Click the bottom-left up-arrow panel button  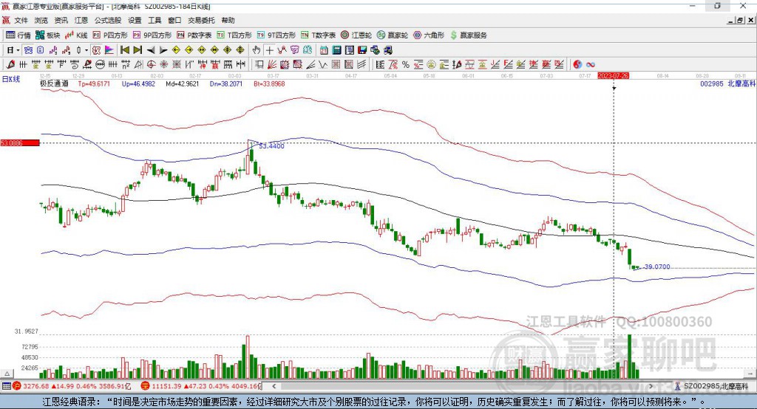[x=7, y=374]
